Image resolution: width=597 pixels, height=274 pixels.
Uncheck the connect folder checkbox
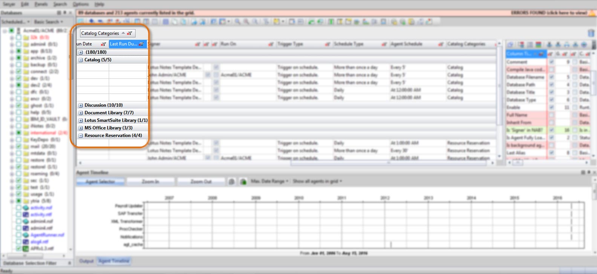[18, 71]
